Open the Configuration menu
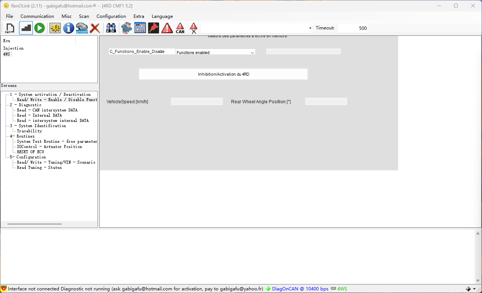This screenshot has height=293, width=482. pyautogui.click(x=111, y=16)
